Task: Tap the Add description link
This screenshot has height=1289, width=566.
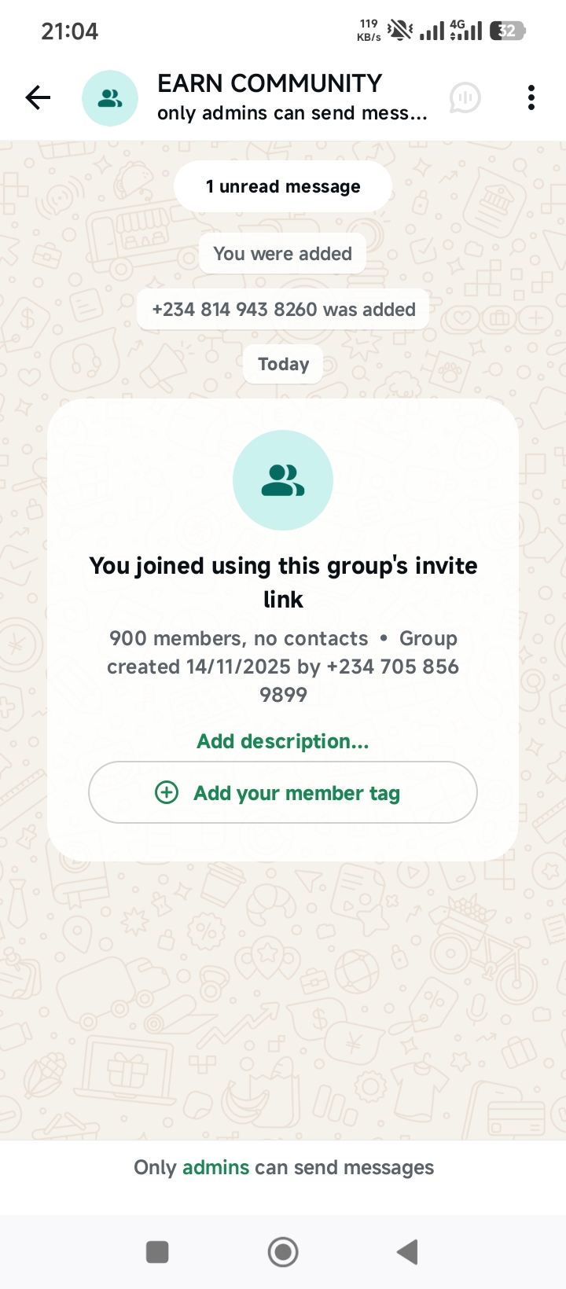Action: [x=283, y=741]
